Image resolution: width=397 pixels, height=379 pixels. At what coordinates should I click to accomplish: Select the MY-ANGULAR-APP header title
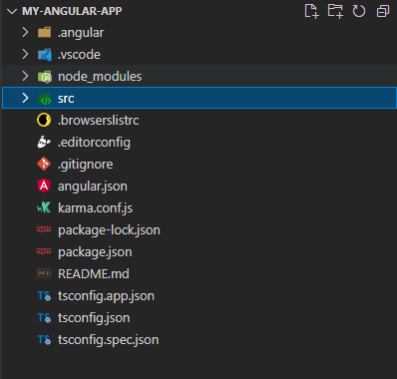tap(72, 11)
